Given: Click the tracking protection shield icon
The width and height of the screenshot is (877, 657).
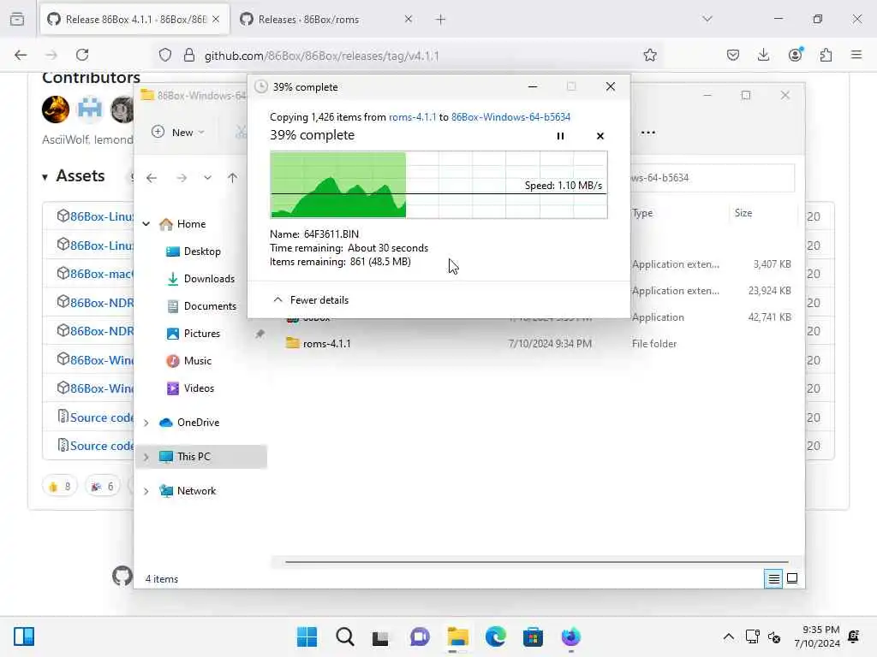Looking at the screenshot, I should (x=165, y=56).
